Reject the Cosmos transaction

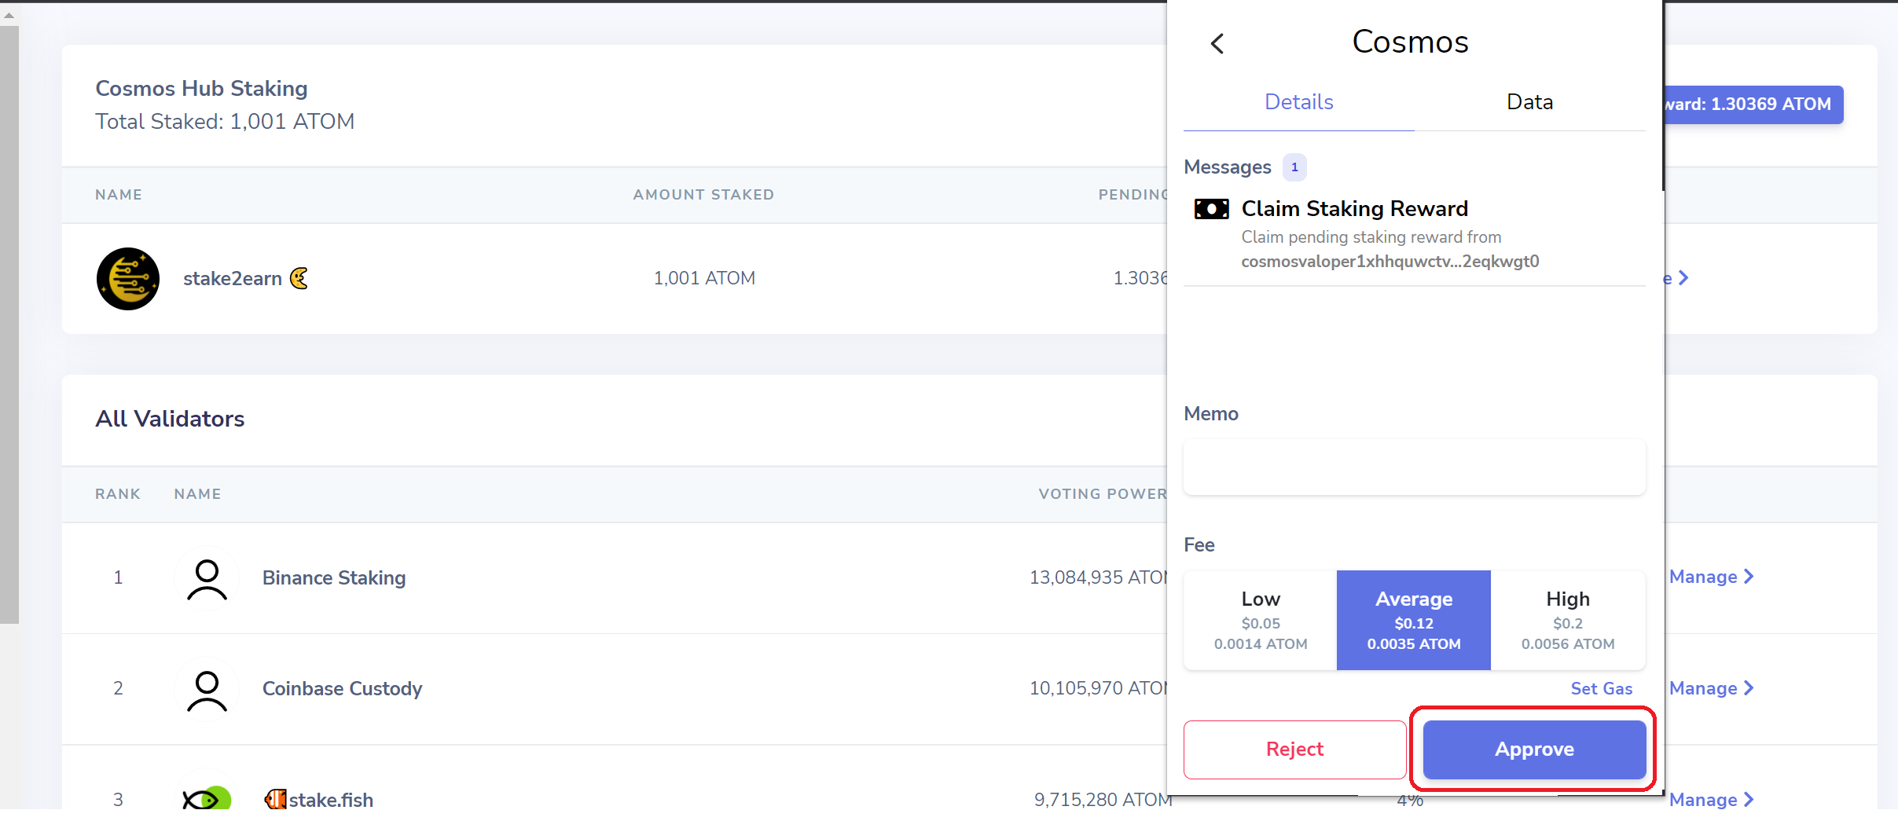click(x=1294, y=750)
